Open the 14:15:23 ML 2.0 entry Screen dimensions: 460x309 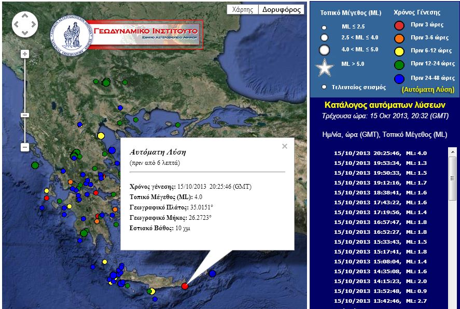(380, 281)
